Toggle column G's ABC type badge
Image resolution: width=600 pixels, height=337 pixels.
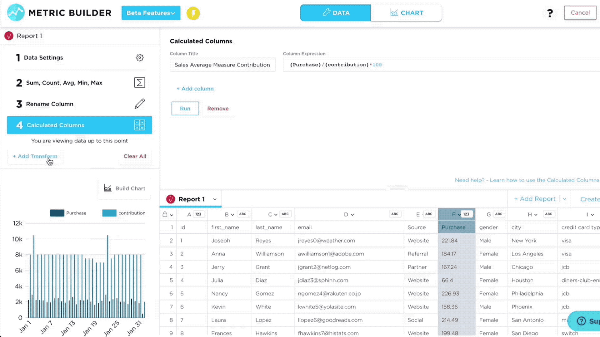tap(498, 214)
